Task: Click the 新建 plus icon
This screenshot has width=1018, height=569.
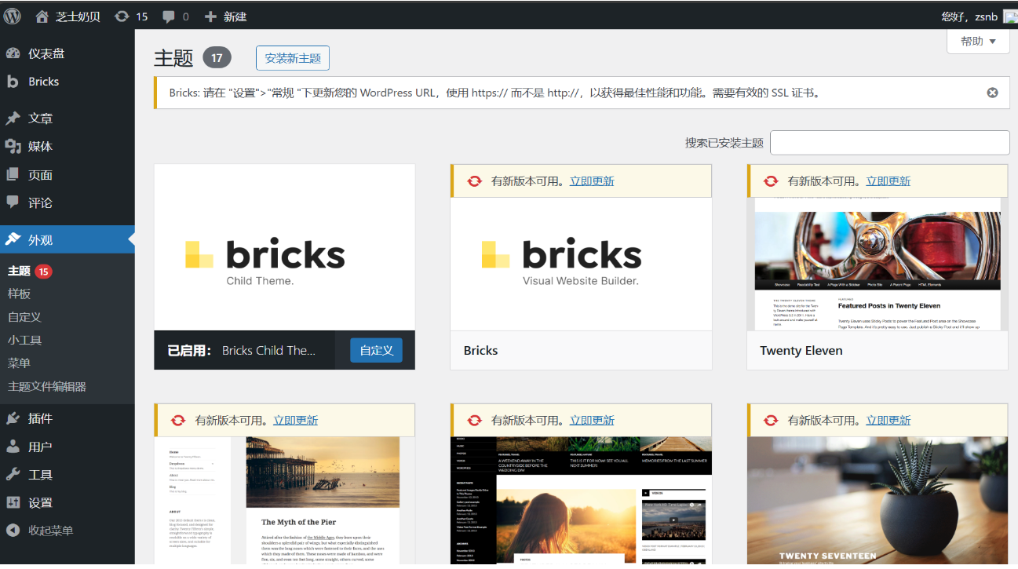Action: pos(210,16)
